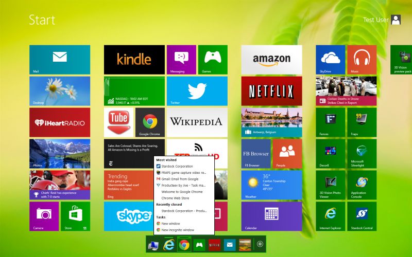This screenshot has width=412, height=257.
Task: Open the Kindle tile
Action: point(134,60)
